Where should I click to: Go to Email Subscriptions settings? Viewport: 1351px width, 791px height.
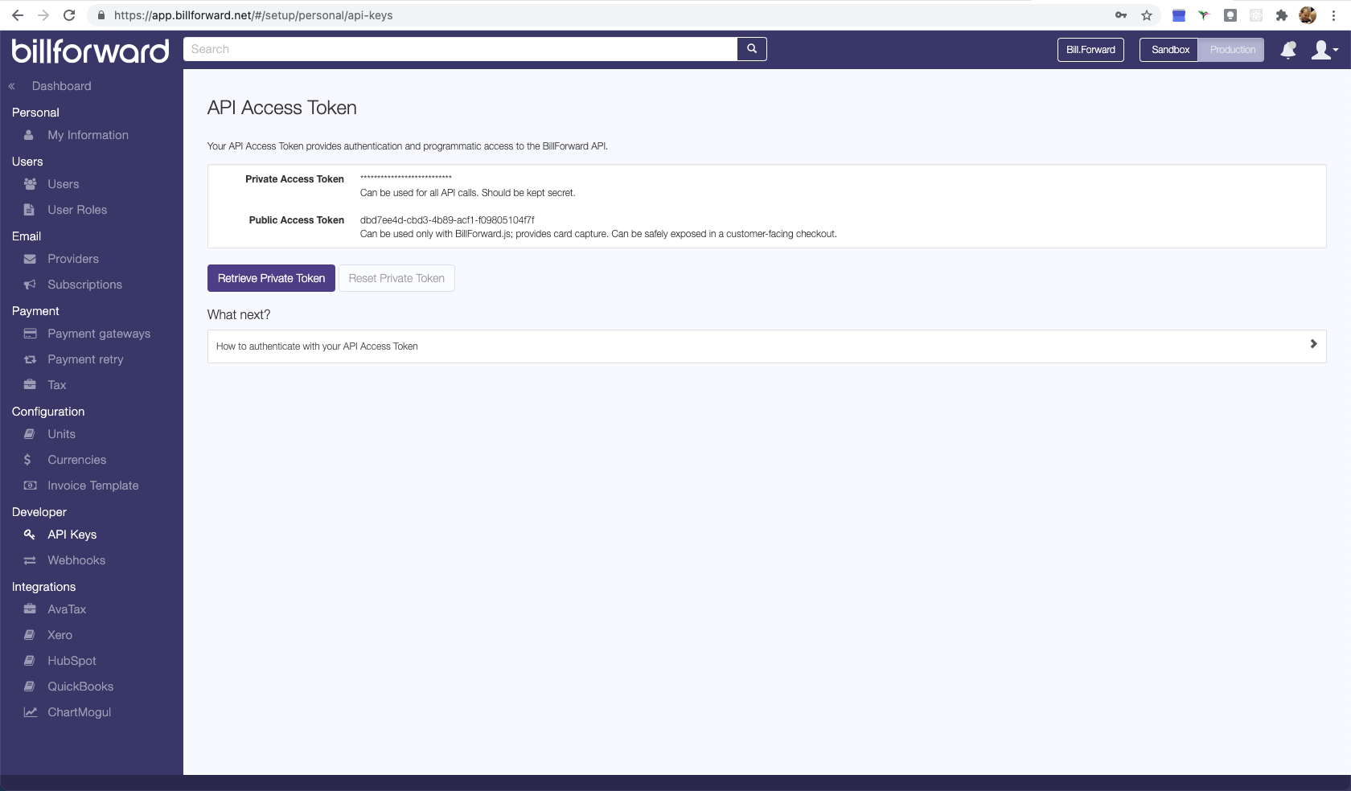coord(84,285)
